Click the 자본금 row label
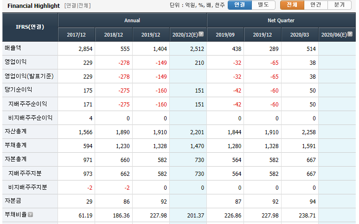Viewport: 359px width, 224px height. 13,201
